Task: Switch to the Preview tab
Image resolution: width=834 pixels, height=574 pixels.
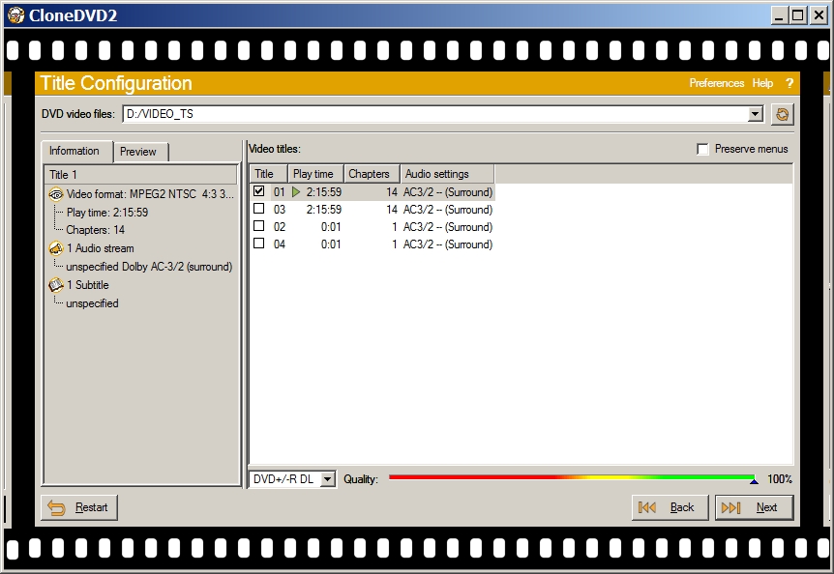Action: [x=141, y=152]
